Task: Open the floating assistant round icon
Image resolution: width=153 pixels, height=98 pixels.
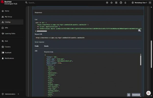Action: tap(148, 93)
